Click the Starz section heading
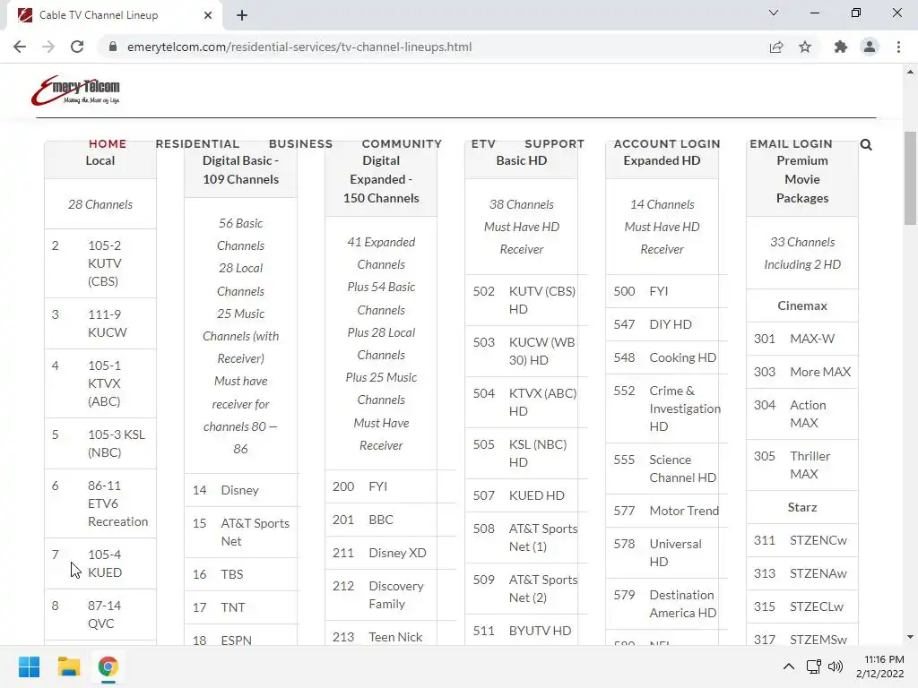 (802, 507)
